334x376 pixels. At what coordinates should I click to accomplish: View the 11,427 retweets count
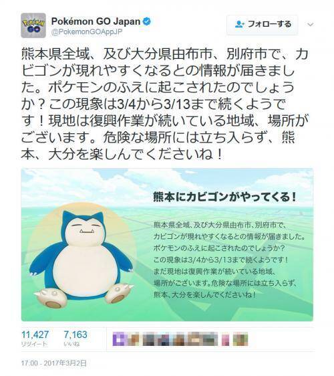tap(35, 335)
